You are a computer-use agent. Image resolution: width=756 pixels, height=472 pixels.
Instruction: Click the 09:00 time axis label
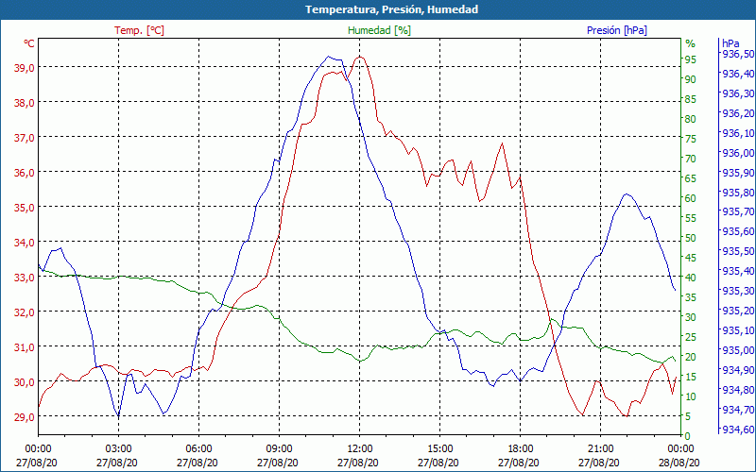click(x=279, y=450)
